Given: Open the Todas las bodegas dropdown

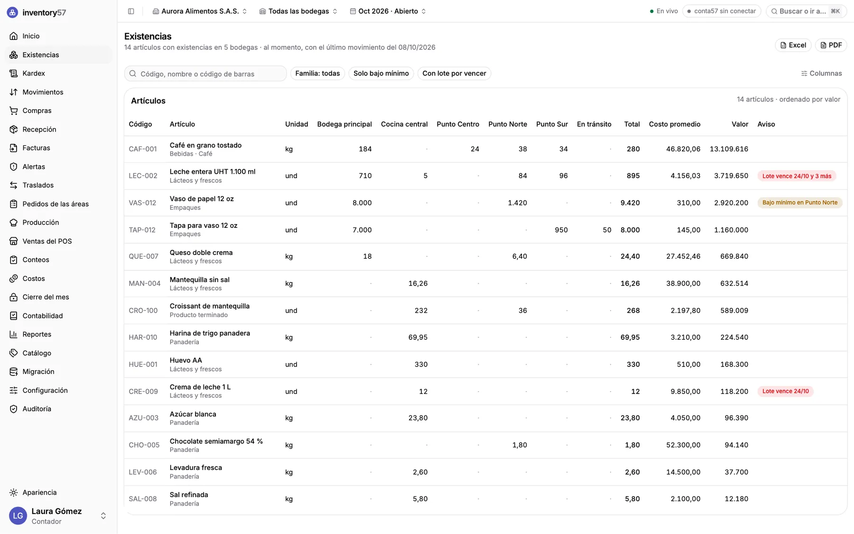Looking at the screenshot, I should pos(298,11).
